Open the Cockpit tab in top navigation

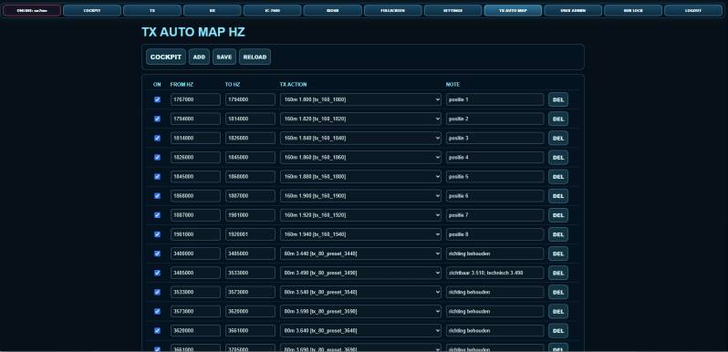[x=92, y=11]
